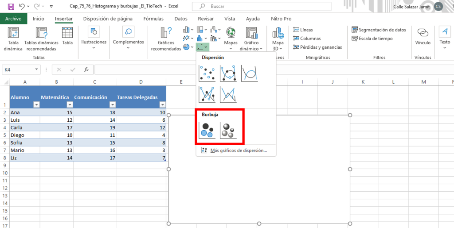Insert a Segmentación de datos slicer
454x228 pixels.
(379, 30)
